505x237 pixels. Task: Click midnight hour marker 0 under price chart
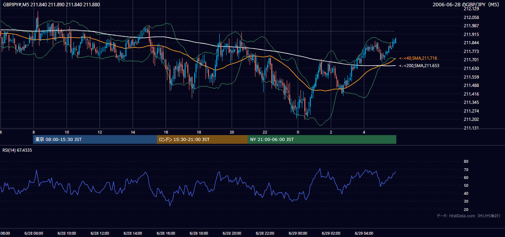(298, 132)
